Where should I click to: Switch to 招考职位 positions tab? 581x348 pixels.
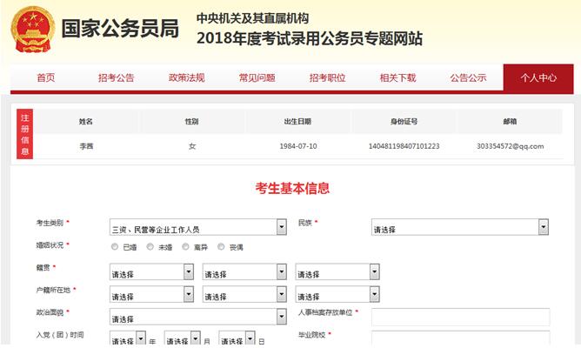tap(327, 77)
